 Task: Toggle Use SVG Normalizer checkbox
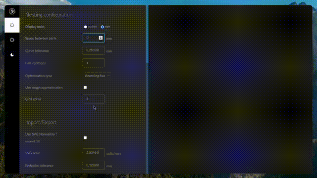[x=85, y=137]
